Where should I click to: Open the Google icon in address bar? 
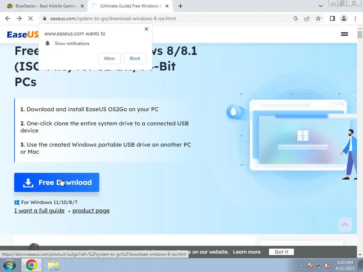[295, 18]
